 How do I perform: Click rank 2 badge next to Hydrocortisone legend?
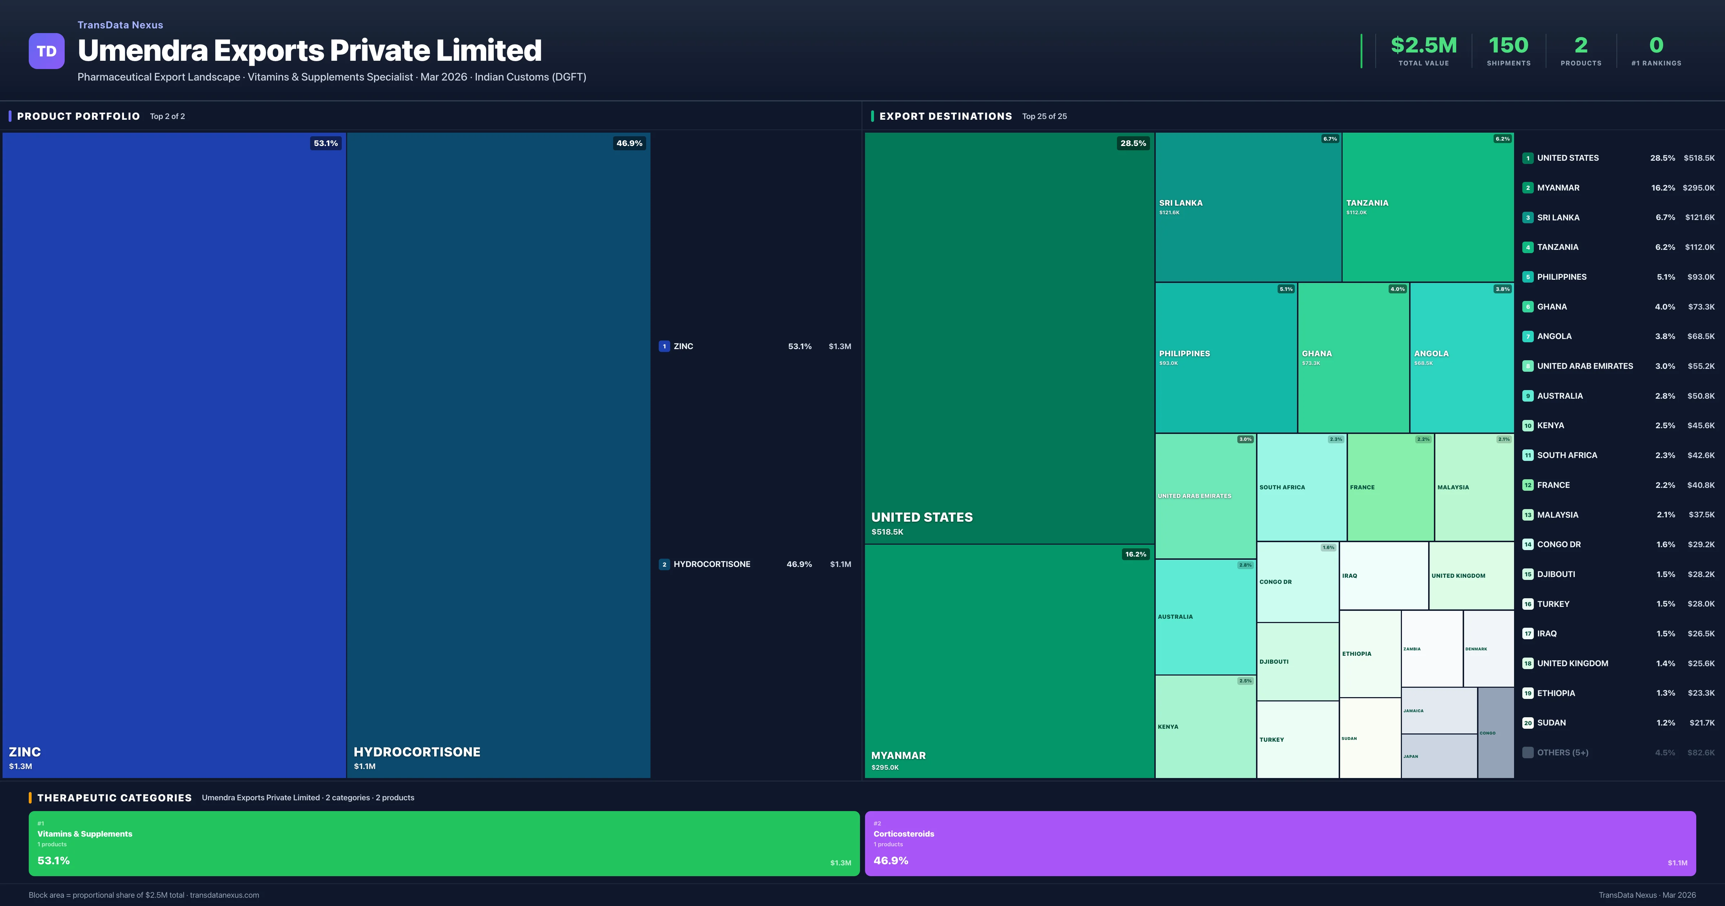pyautogui.click(x=664, y=564)
